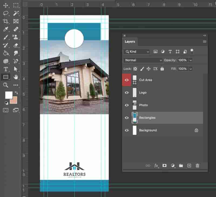Lock image pixels
216x197 pixels.
coord(142,69)
